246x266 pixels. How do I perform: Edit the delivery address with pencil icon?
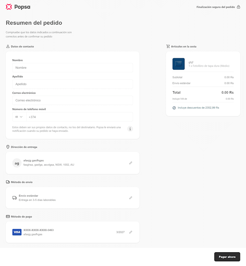(x=131, y=163)
